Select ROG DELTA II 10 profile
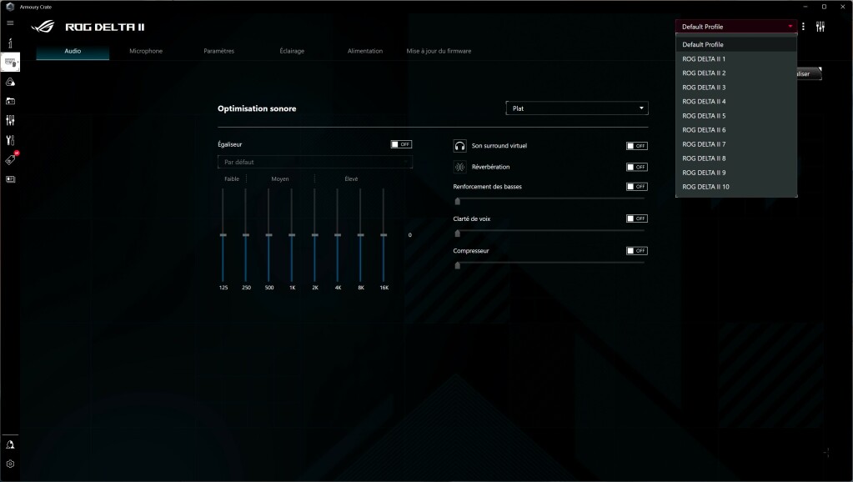 click(736, 187)
